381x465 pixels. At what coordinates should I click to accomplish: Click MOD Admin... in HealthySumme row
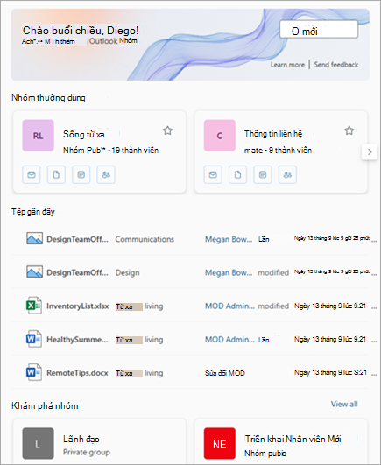pos(229,339)
